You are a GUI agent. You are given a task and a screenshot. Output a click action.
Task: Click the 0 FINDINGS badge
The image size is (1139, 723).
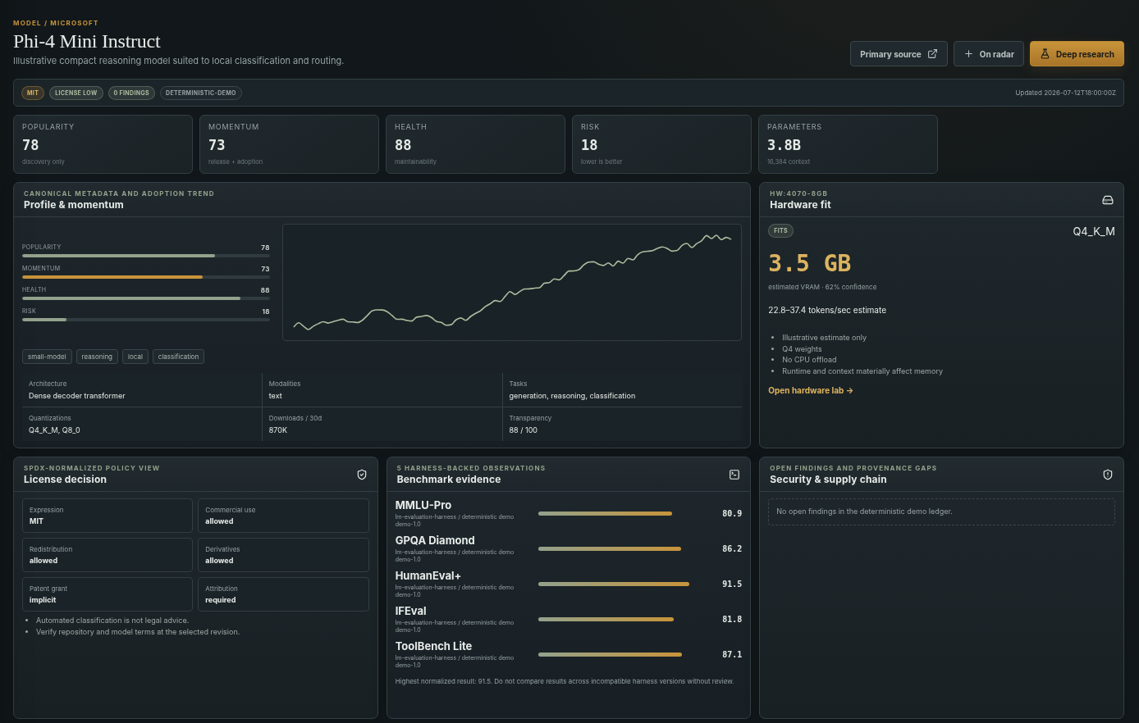pos(131,93)
